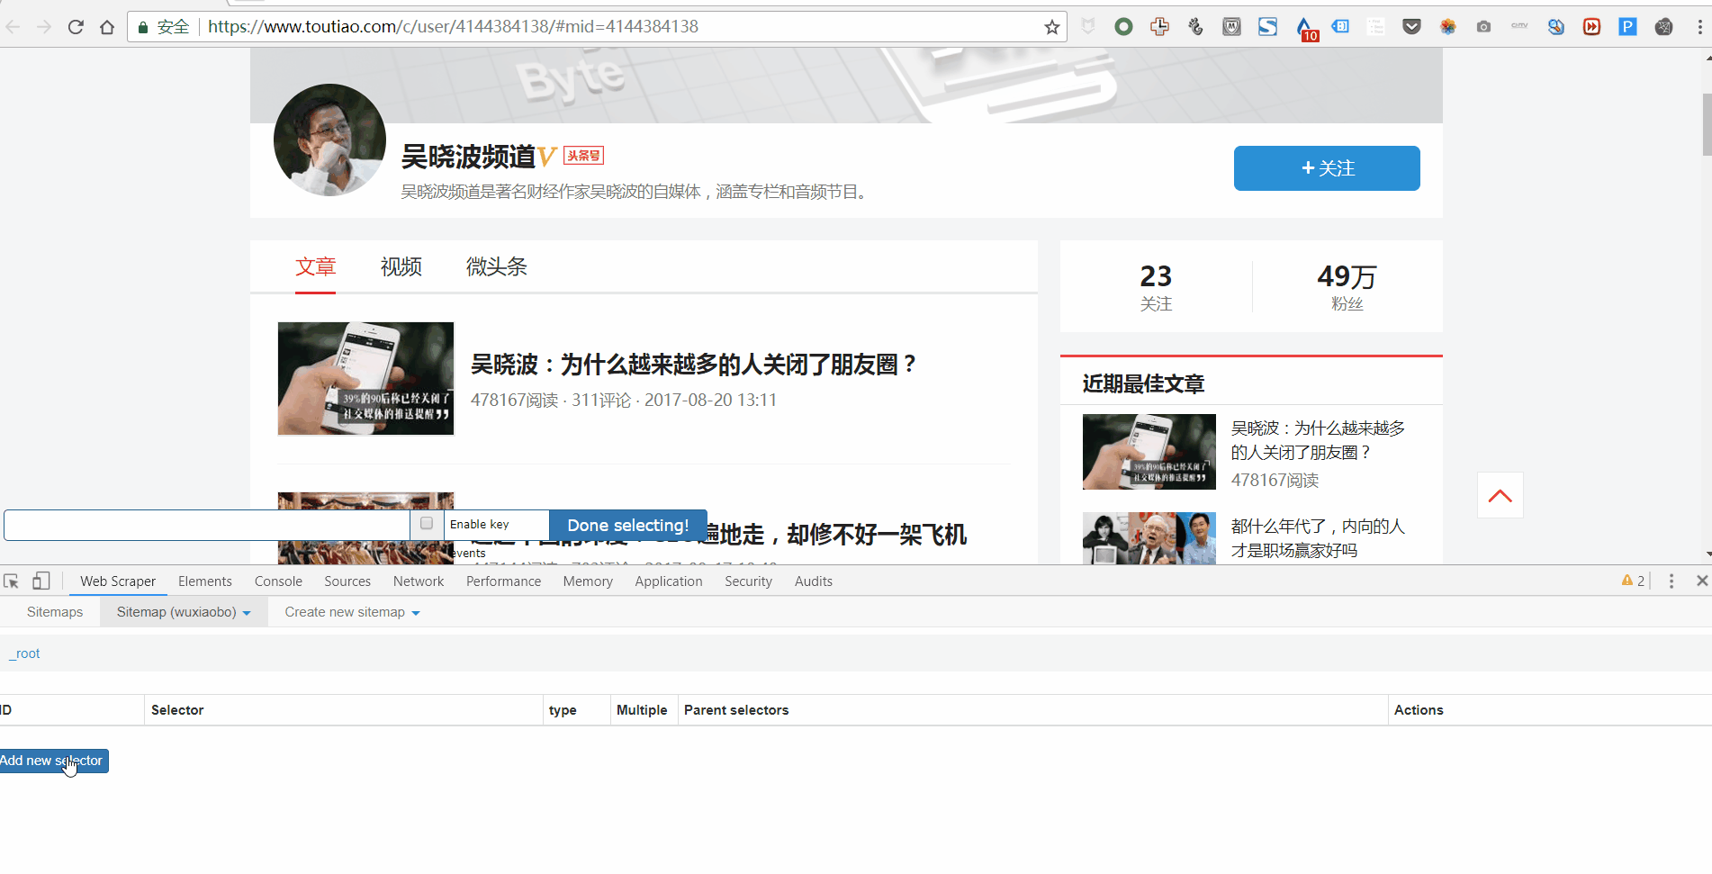
Task: Open the DevTools customize menu dots
Action: pyautogui.click(x=1671, y=581)
